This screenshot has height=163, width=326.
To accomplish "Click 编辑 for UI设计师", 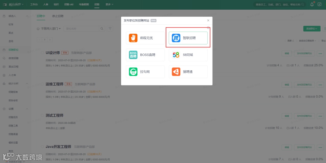I will 287,53.
